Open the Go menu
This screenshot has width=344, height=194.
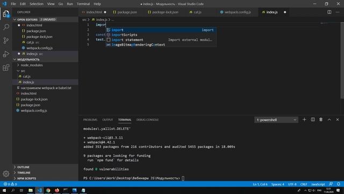(61, 4)
